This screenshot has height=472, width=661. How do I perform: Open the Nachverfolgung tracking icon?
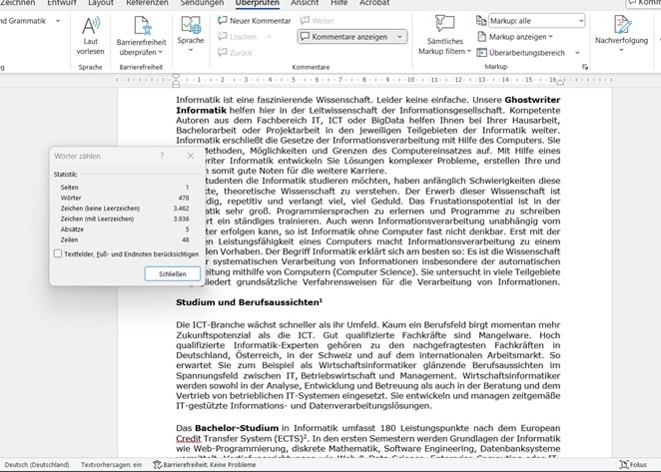tap(622, 24)
